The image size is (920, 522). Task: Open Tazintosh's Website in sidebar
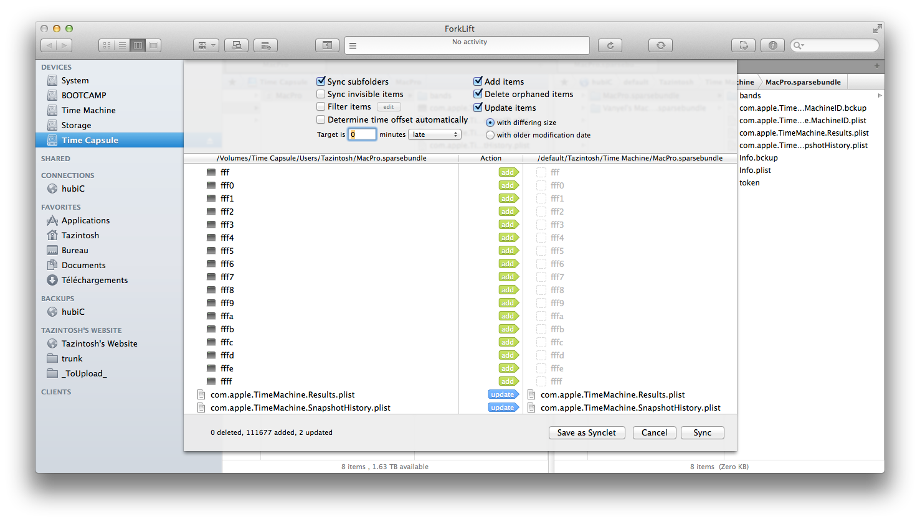[x=99, y=343]
